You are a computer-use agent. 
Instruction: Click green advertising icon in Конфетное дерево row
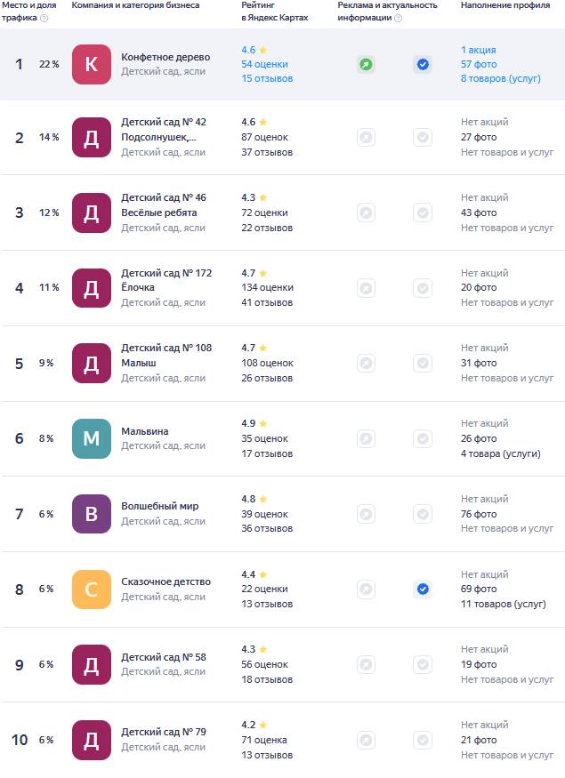(366, 64)
